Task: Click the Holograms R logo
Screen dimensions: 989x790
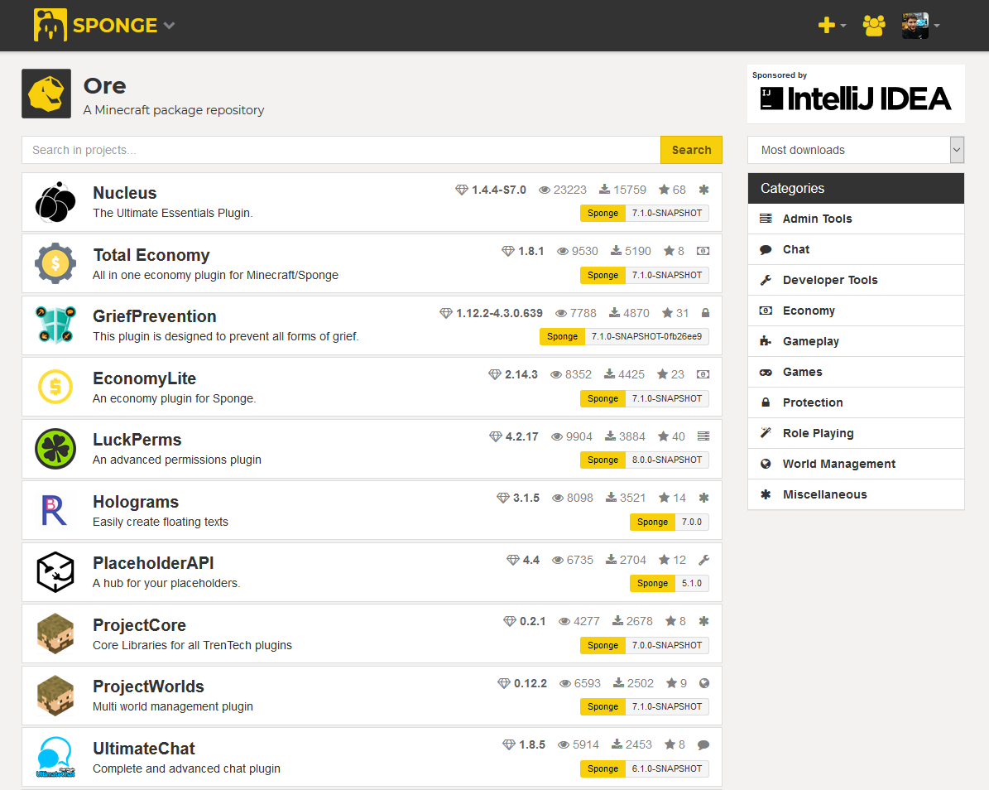Action: pos(55,510)
